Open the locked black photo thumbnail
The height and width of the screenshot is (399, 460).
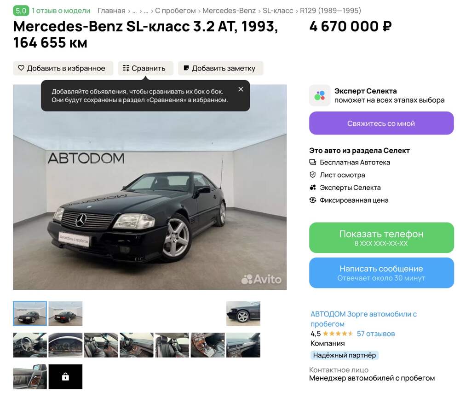pos(65,377)
